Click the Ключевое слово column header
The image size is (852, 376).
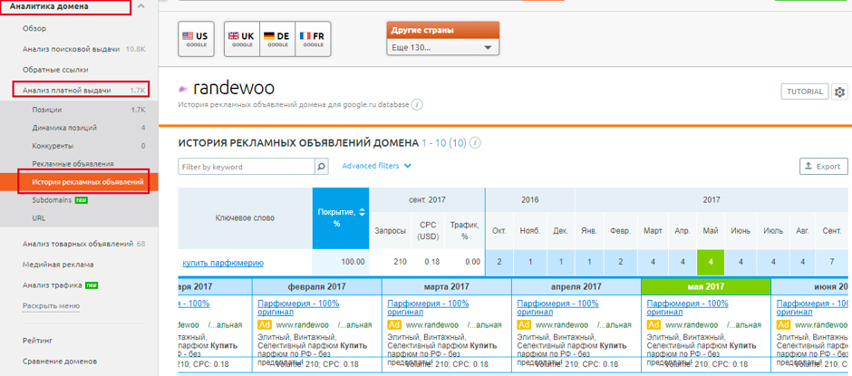point(245,217)
